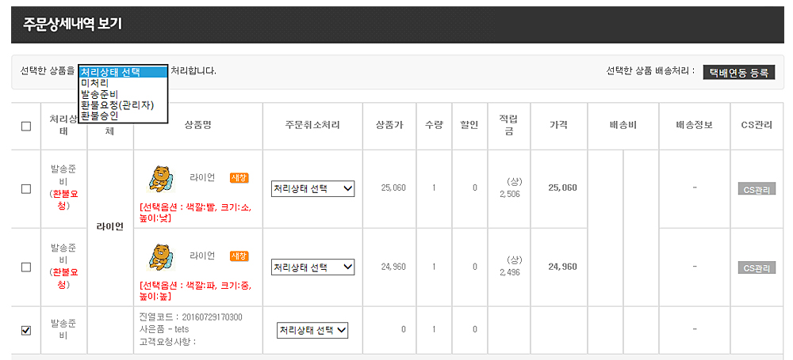Expand the 처리상태 선택 dropdown in the 사은품 row

point(312,330)
